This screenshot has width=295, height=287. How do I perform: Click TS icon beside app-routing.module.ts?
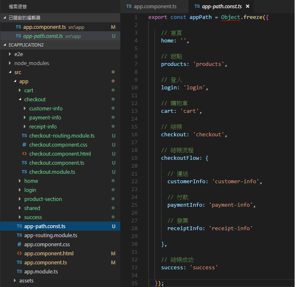19,235
